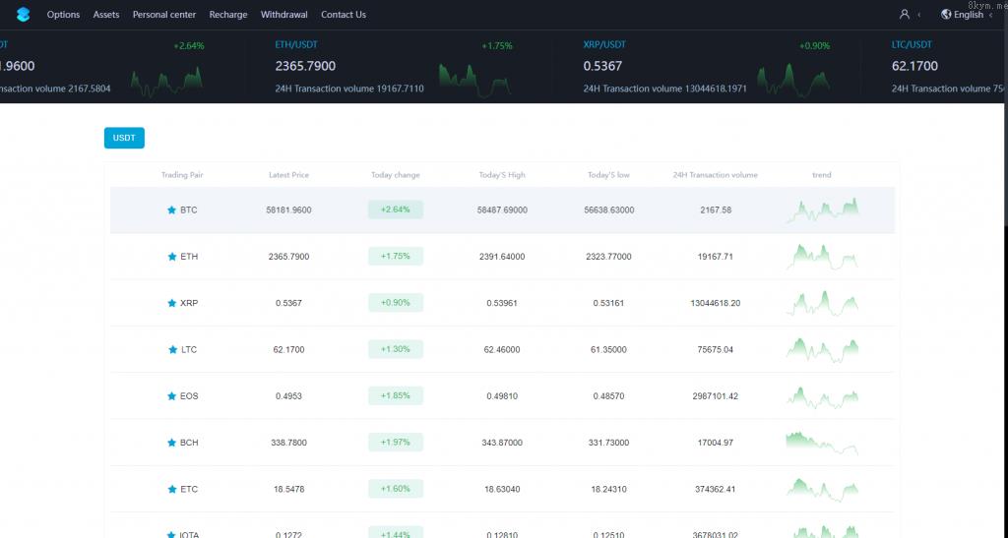Click the ETH +1.75% change badge
The width and height of the screenshot is (1008, 538).
pos(395,257)
